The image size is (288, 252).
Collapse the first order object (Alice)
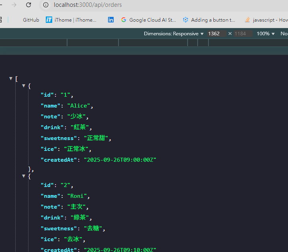point(24,85)
